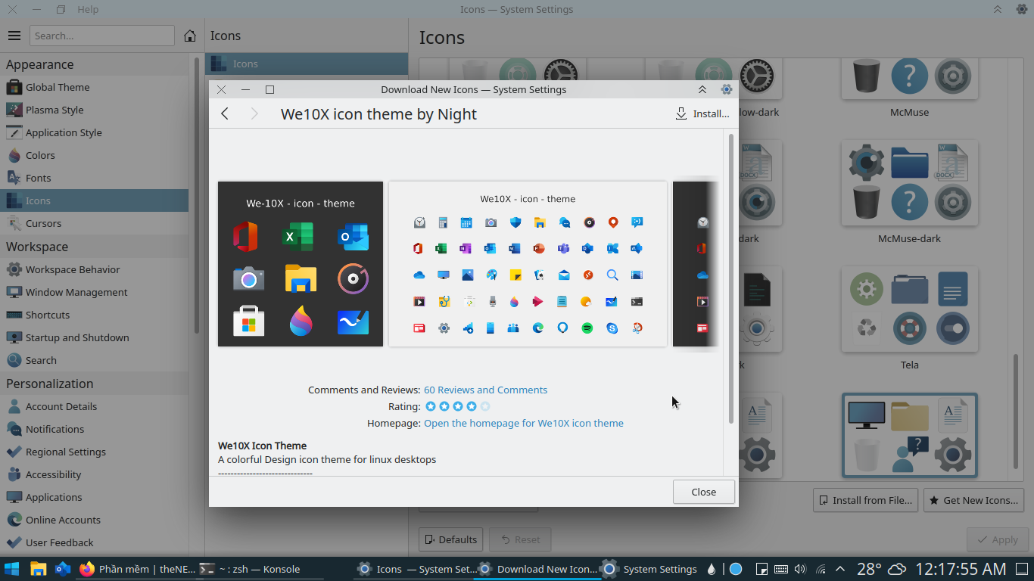Switch to 'Icons — System Settings' taskbar entry

pos(416,569)
